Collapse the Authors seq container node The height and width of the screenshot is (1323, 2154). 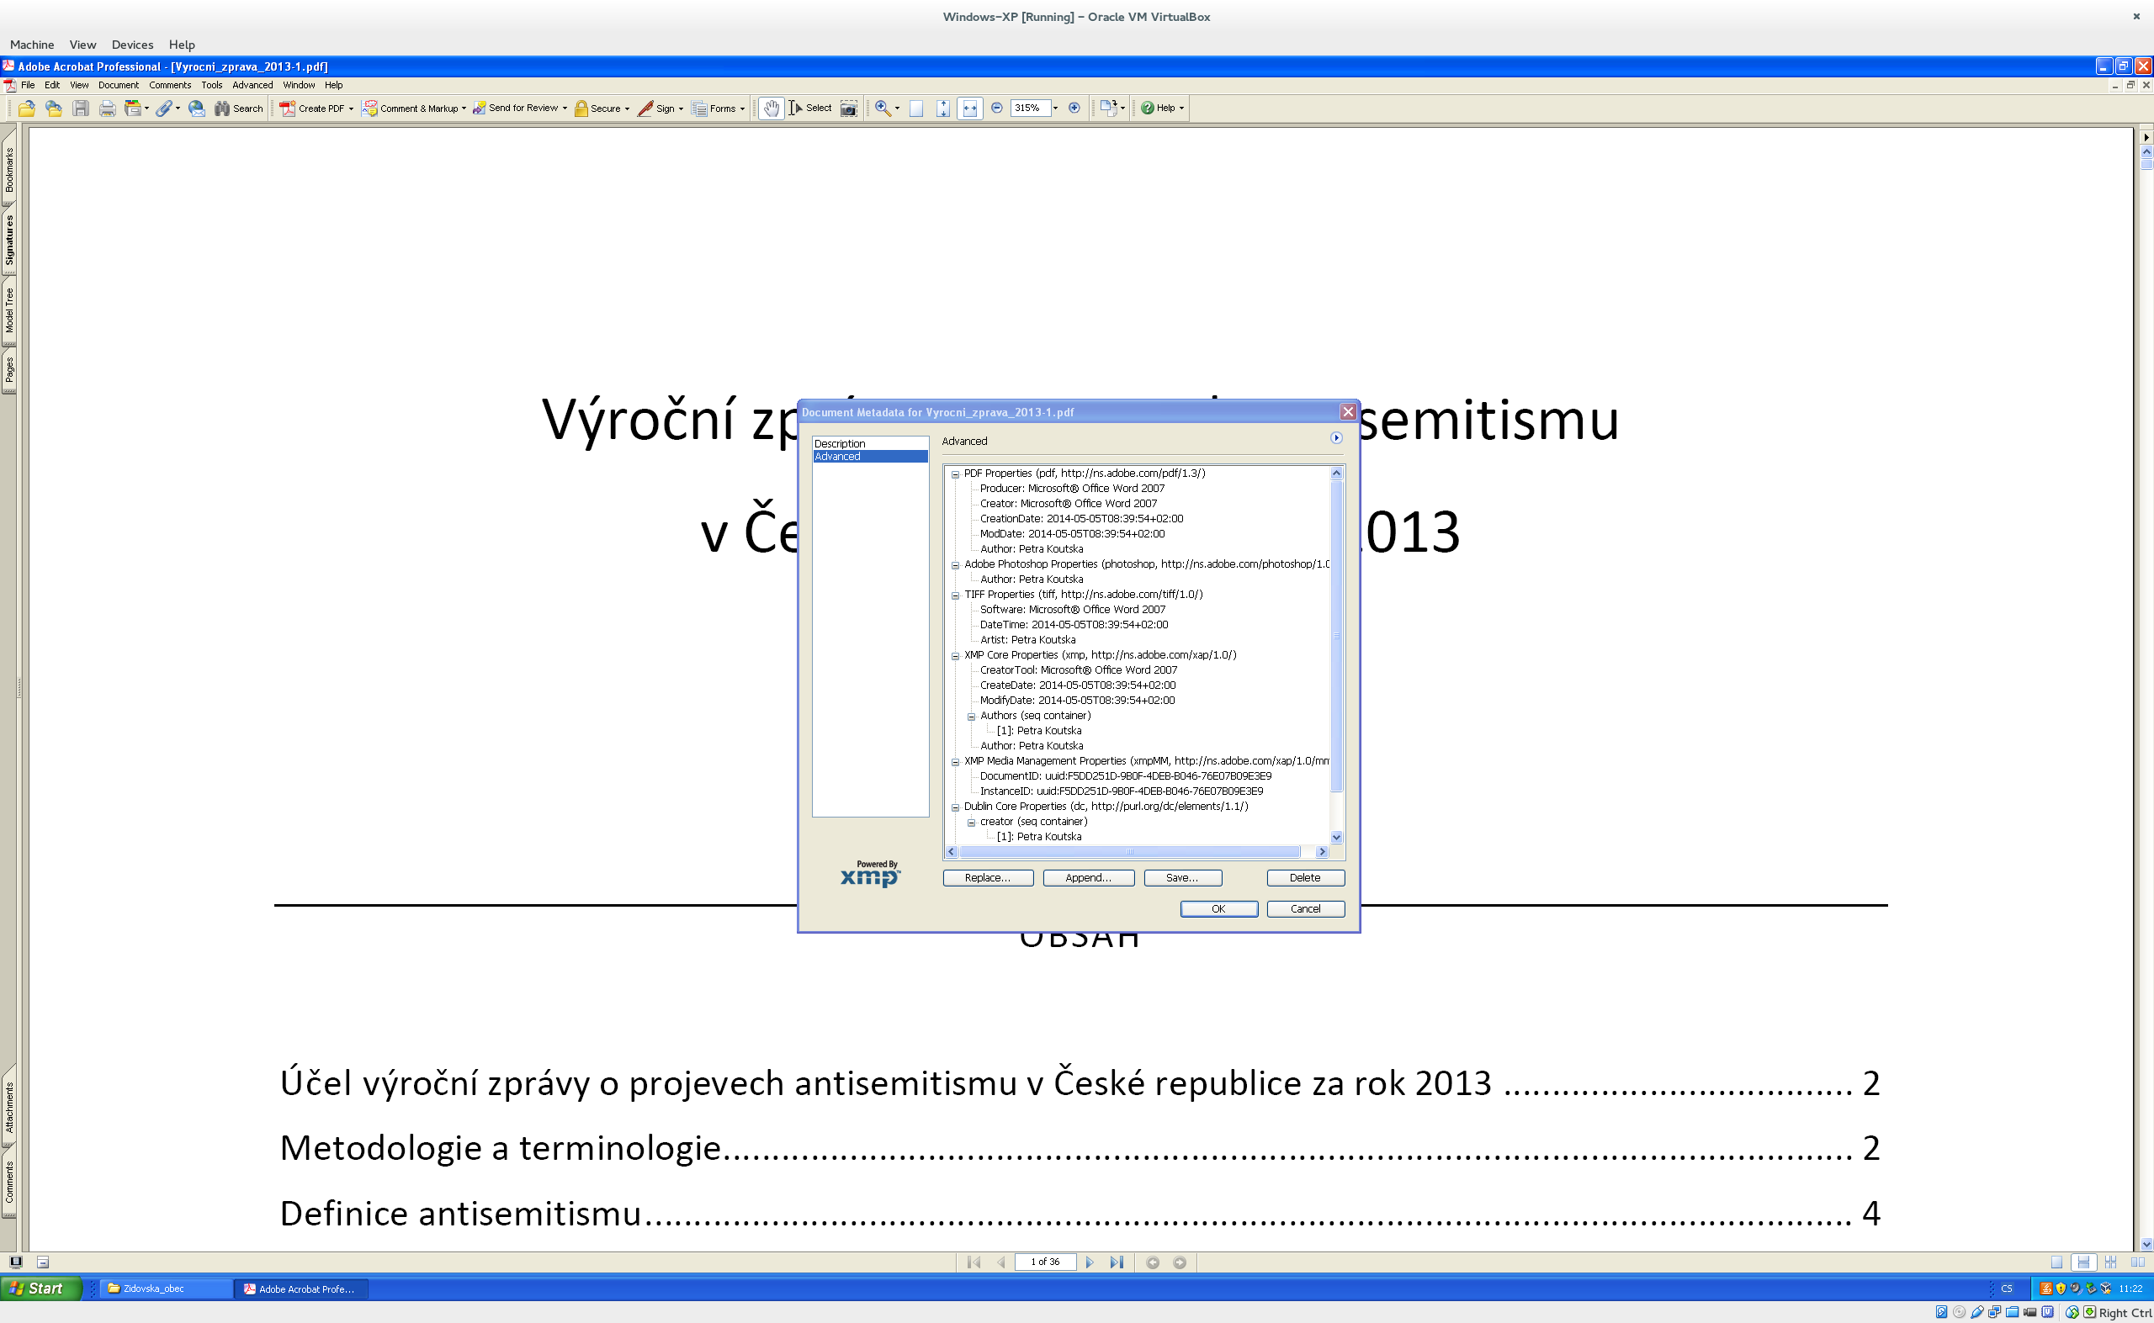tap(972, 717)
